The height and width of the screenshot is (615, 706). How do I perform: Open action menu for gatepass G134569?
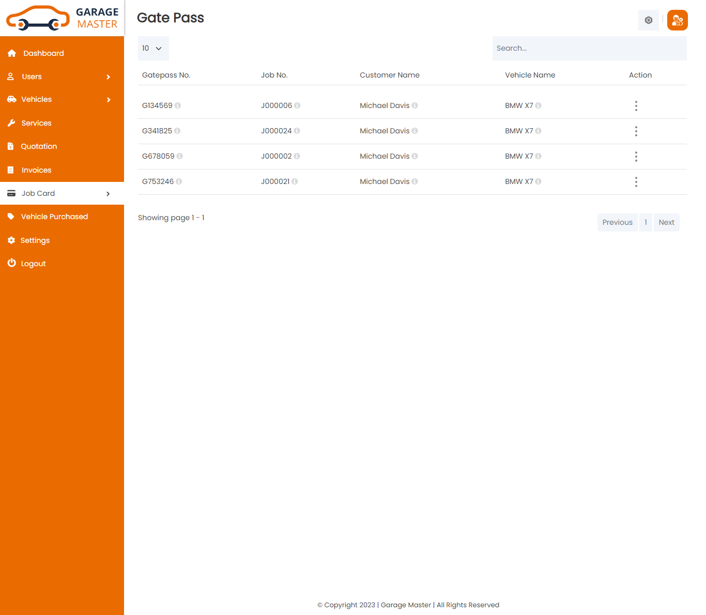click(x=636, y=106)
